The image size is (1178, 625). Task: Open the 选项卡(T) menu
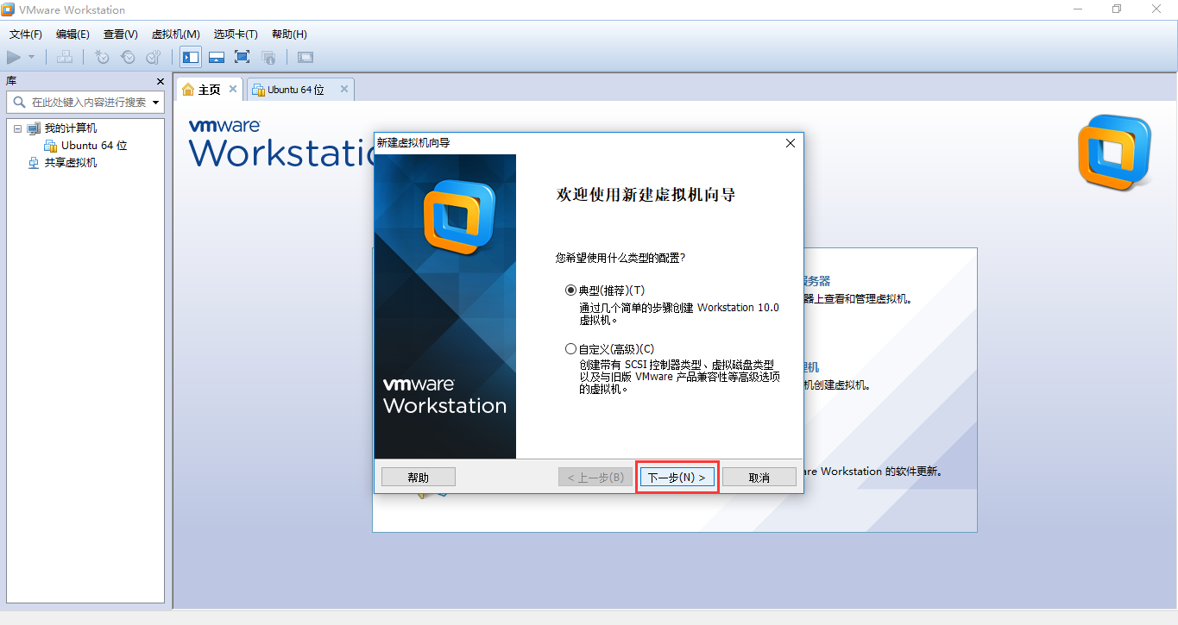(x=236, y=34)
